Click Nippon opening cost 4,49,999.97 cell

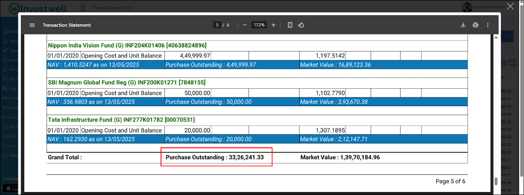(x=188, y=56)
